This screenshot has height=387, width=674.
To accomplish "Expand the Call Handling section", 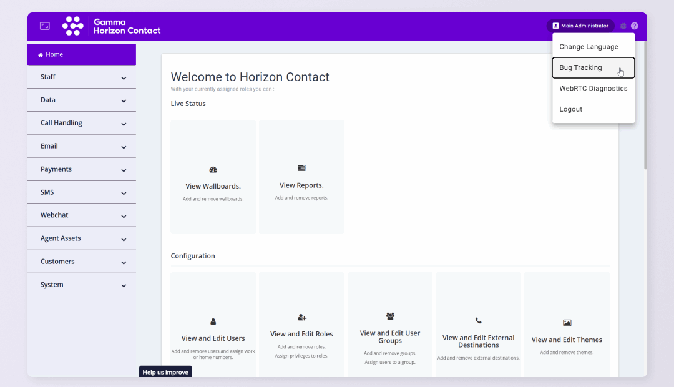I will (x=82, y=124).
